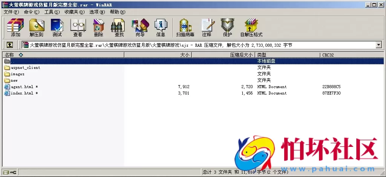The image size is (386, 177).
Task: Go up one folder level arrow button
Action: click(x=9, y=45)
